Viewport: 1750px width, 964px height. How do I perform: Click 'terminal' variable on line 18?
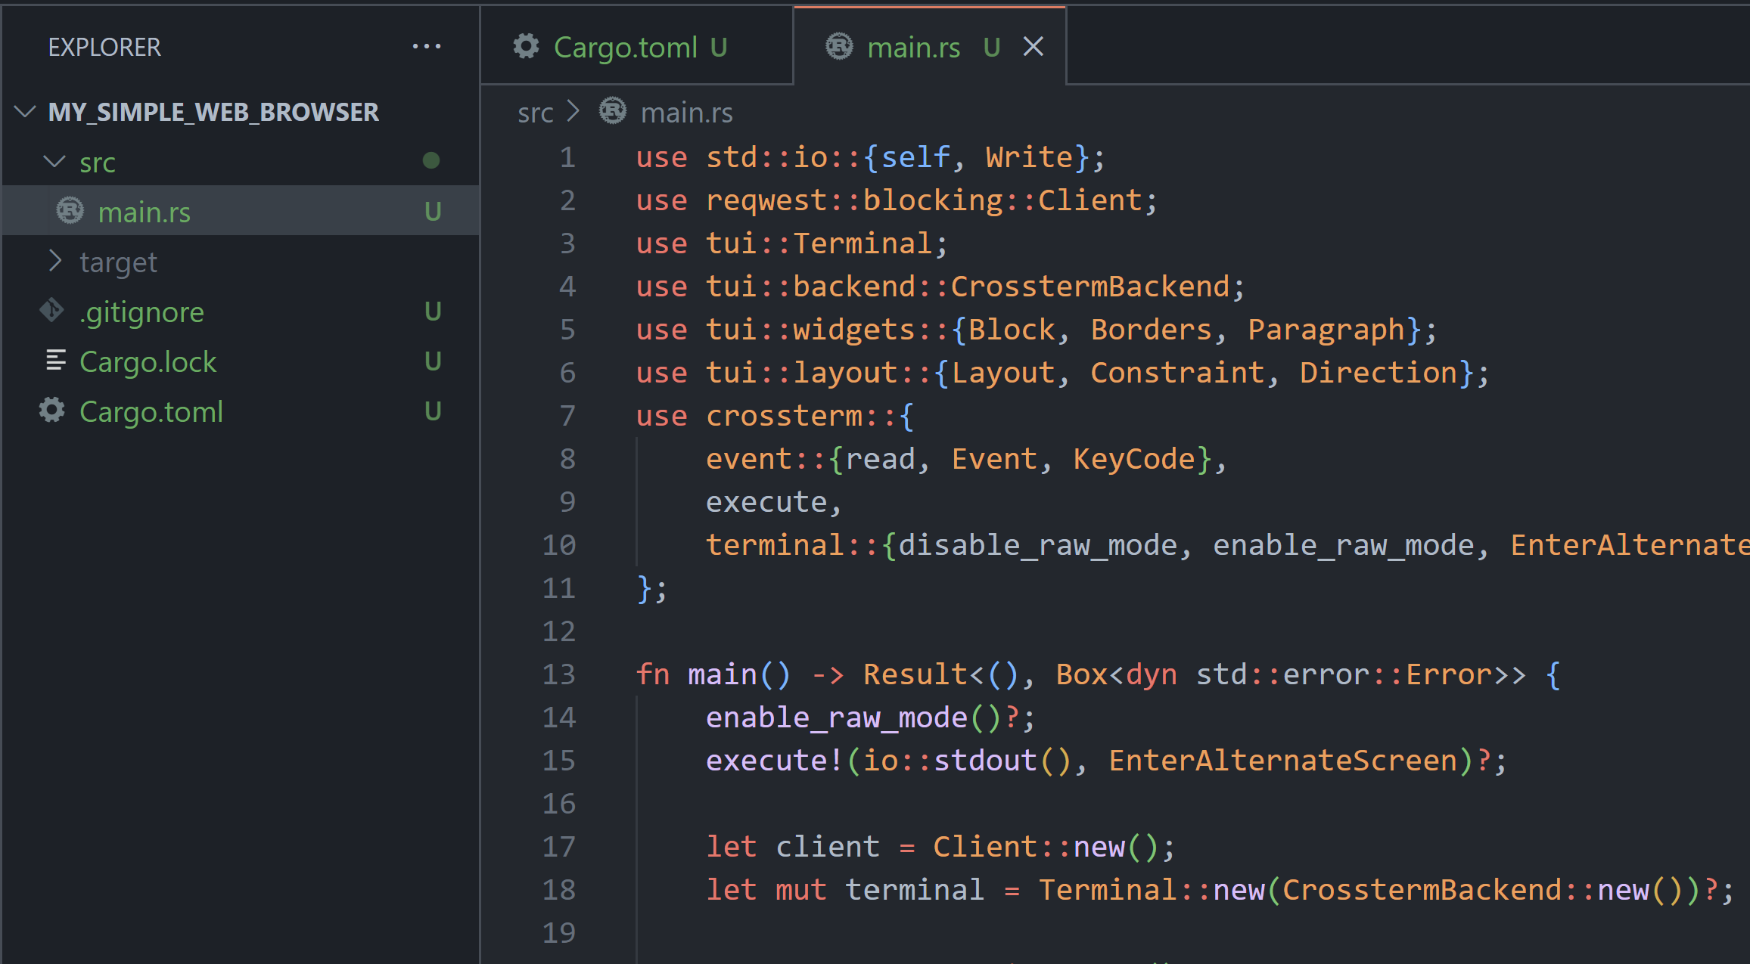click(915, 890)
